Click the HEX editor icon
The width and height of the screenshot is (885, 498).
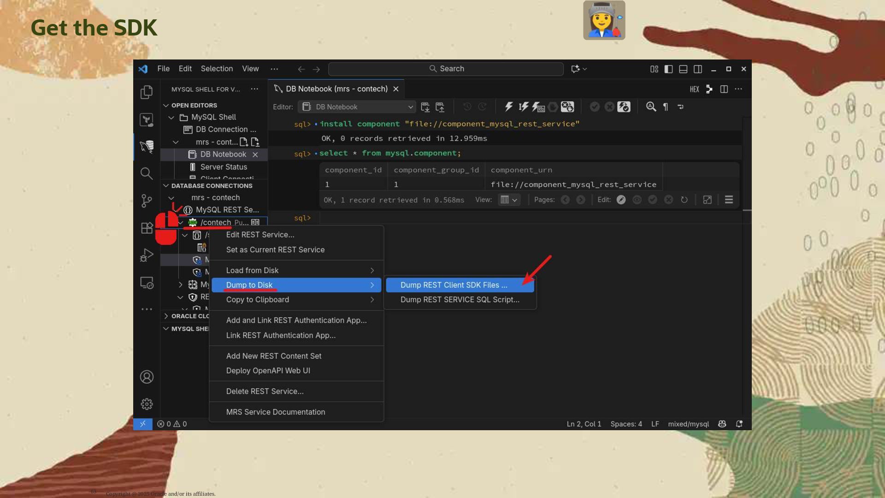694,89
